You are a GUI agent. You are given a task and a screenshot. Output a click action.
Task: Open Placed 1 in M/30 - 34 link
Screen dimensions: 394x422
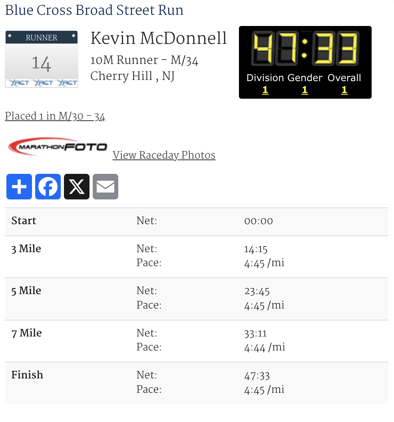55,116
